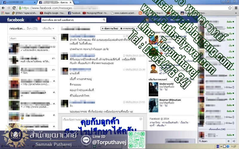
Task: Open the conversation showing 'พอดี กลัมจะไปตัดผม'
Action: (32, 60)
